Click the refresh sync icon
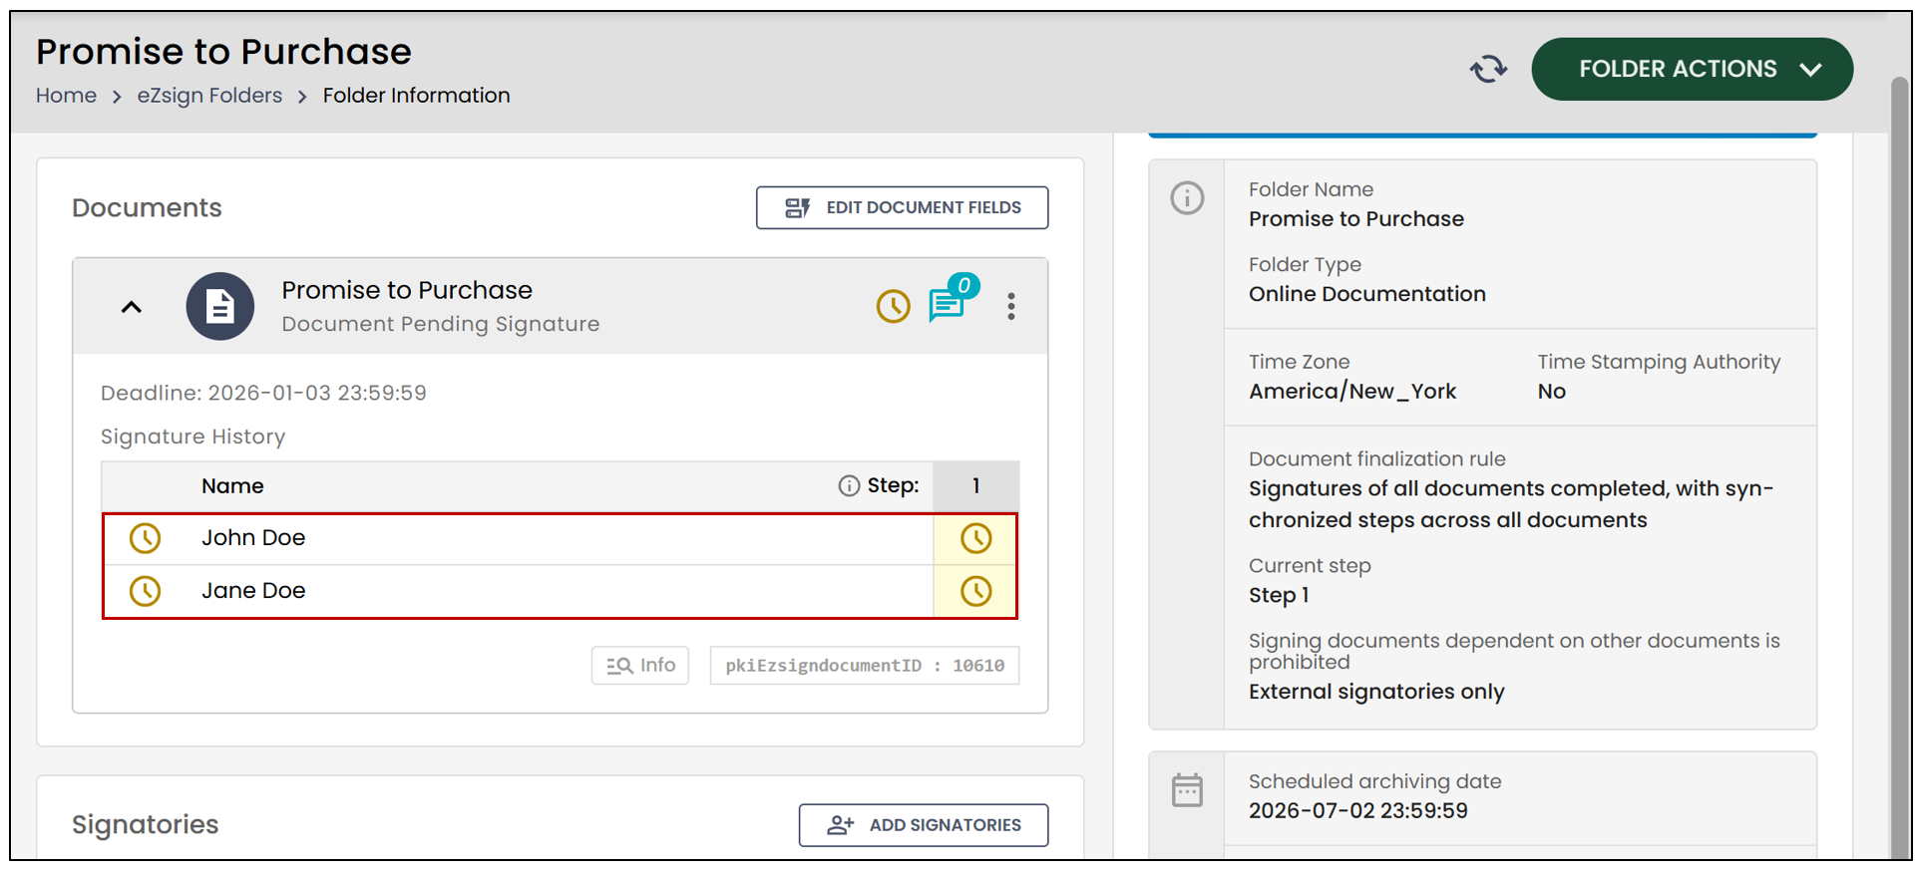This screenshot has height=875, width=1917. tap(1488, 69)
